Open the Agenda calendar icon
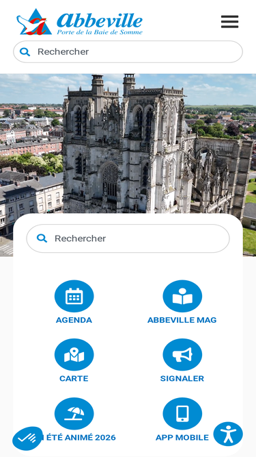Screen dimensions: 256x457 [74, 296]
